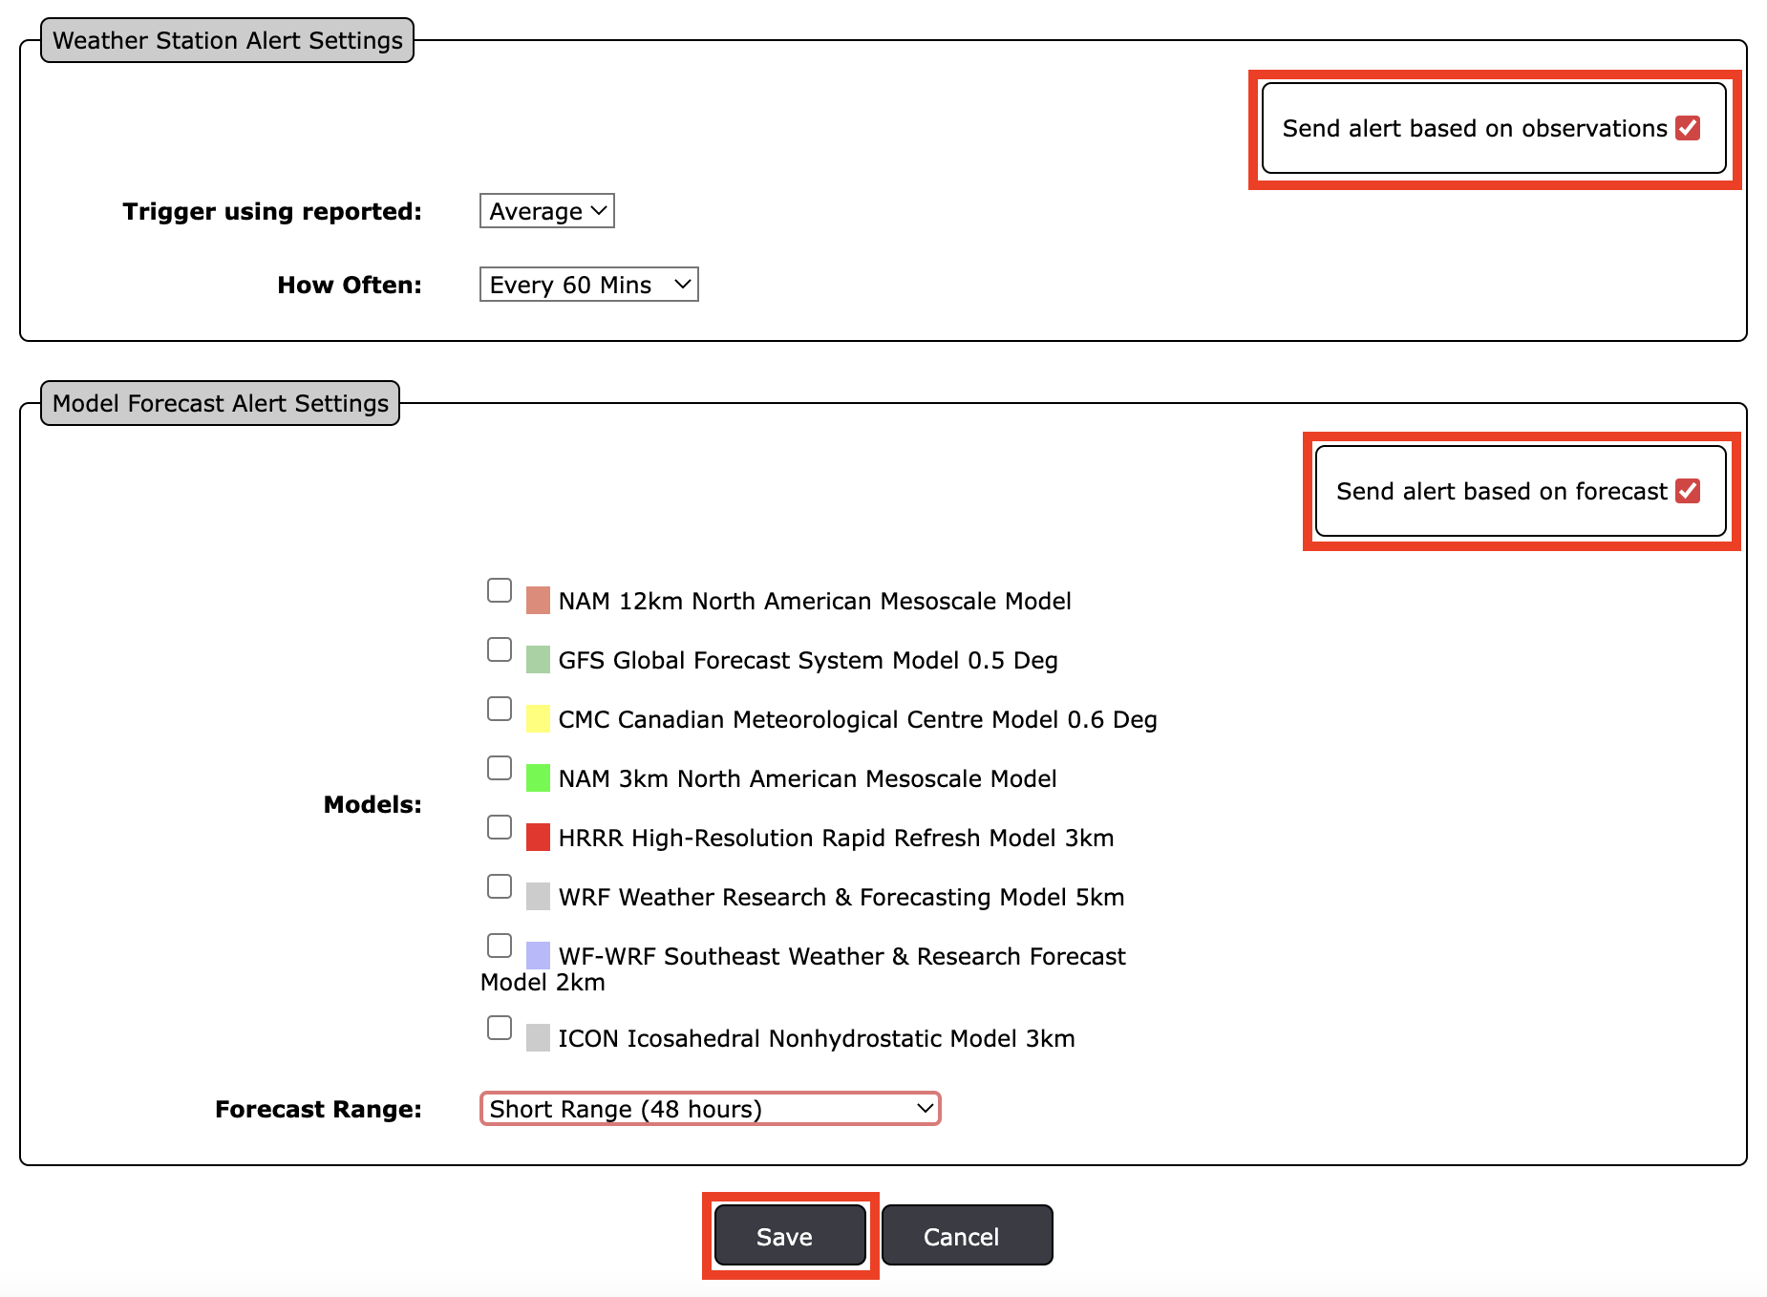
Task: Uncheck "Send alert based on forecast"
Action: pyautogui.click(x=1689, y=491)
